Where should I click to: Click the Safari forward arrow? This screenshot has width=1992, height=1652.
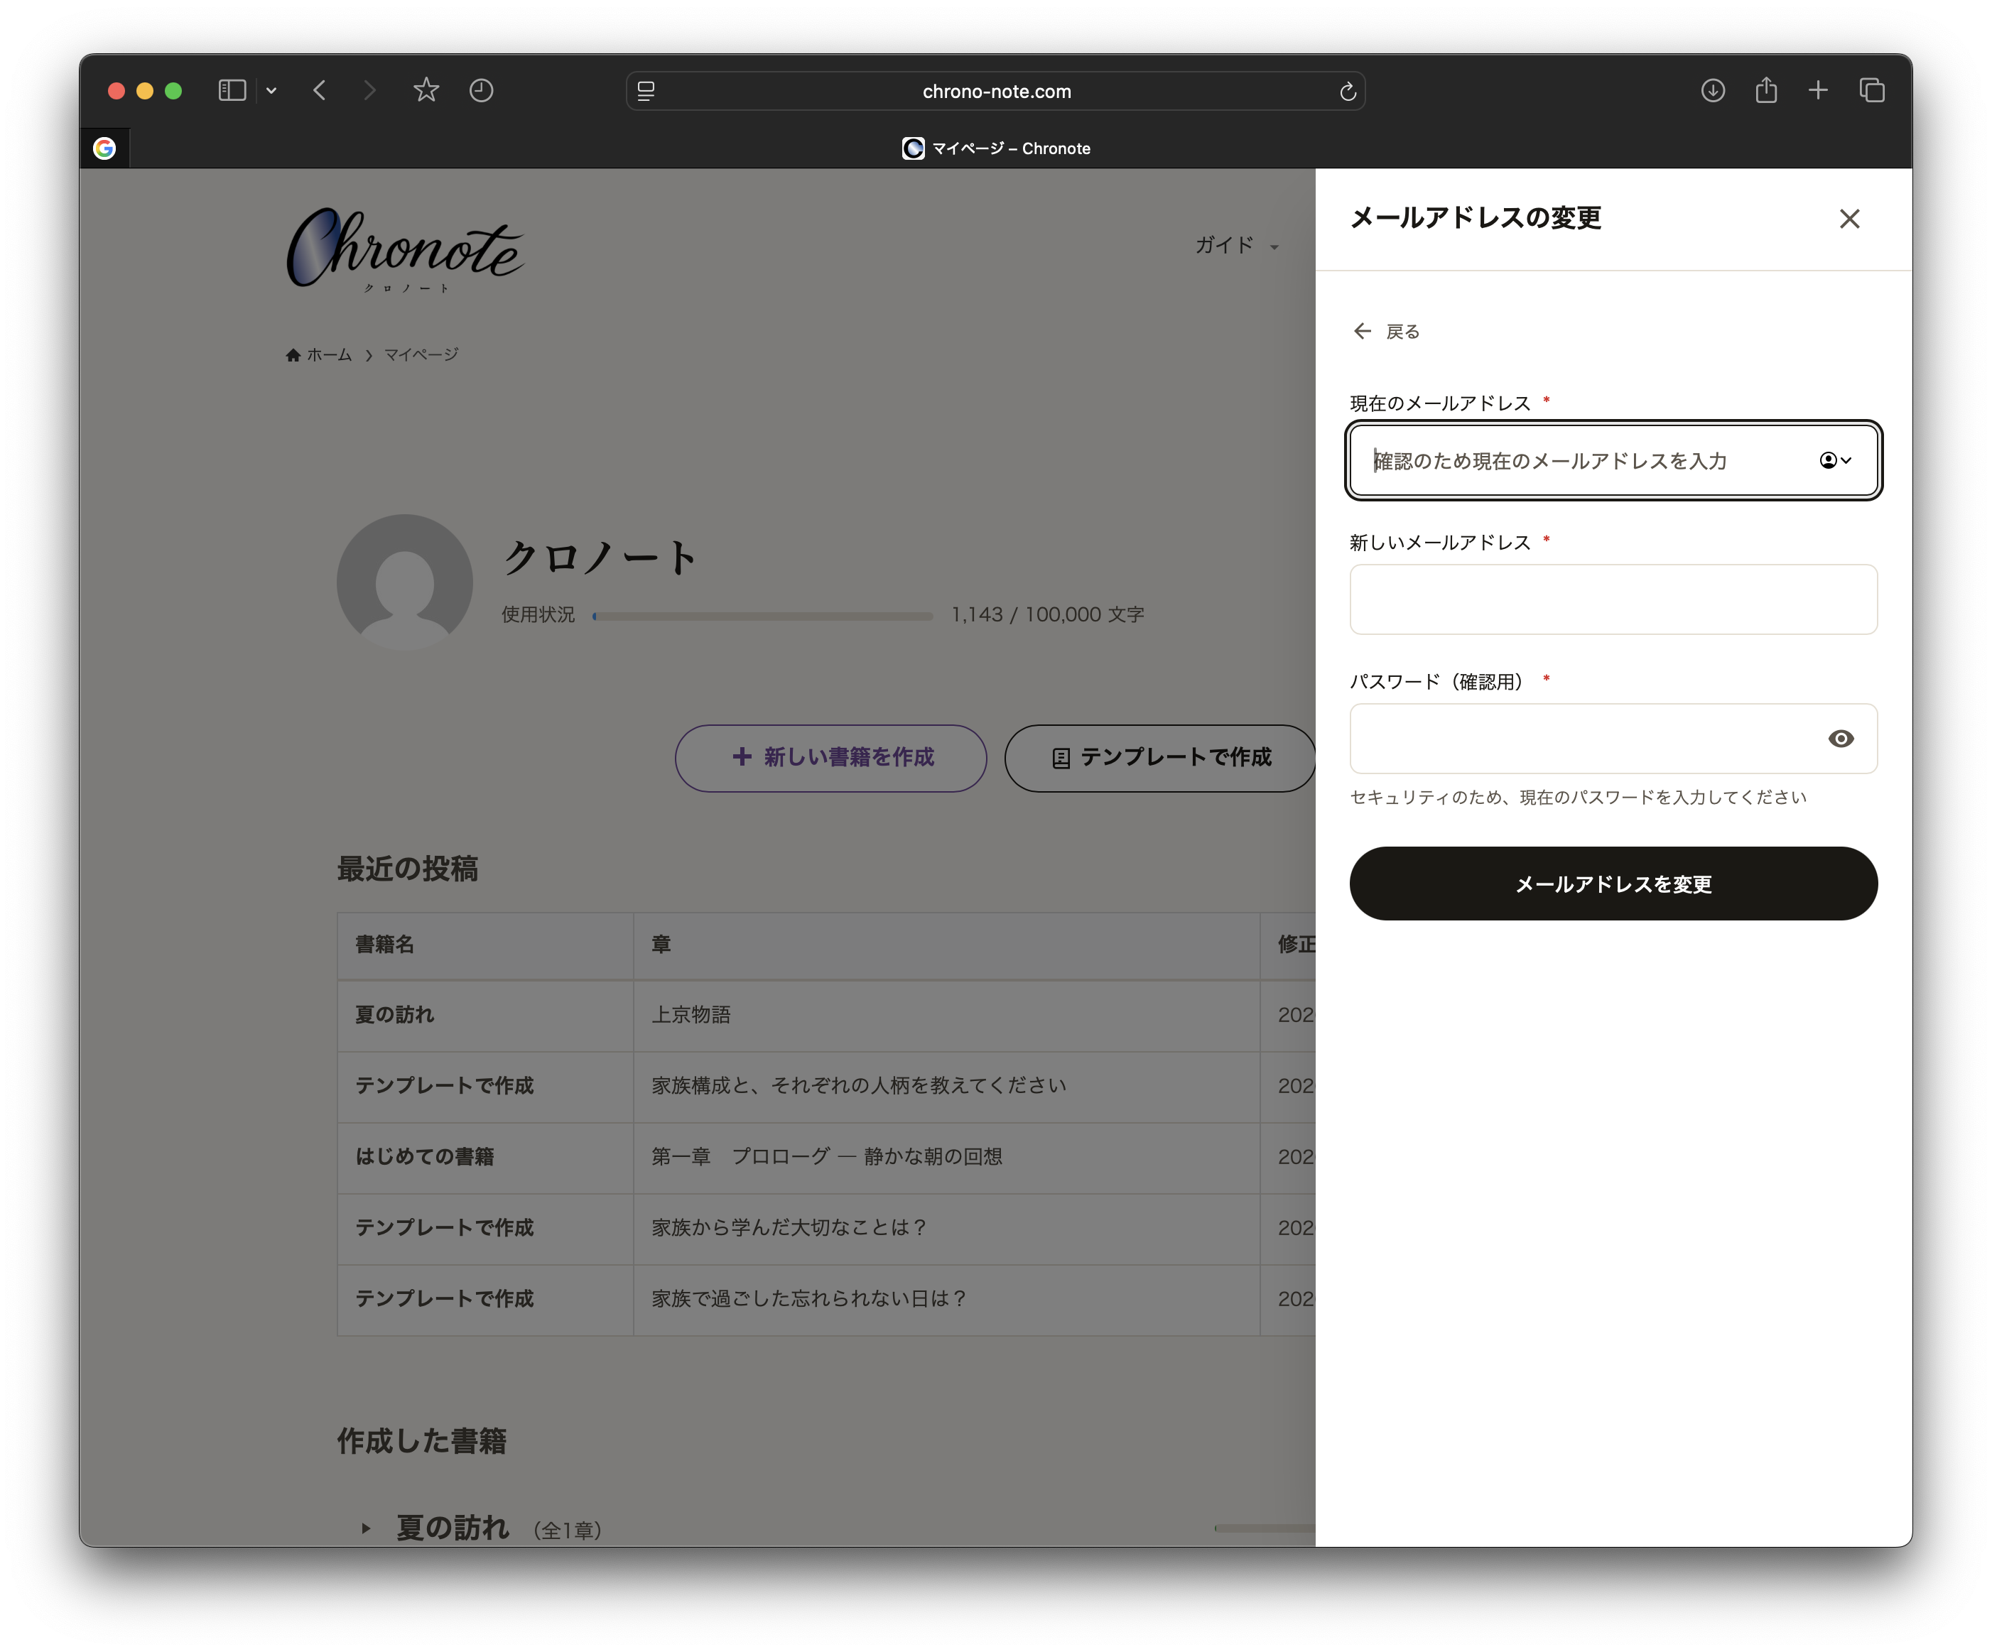tap(369, 91)
